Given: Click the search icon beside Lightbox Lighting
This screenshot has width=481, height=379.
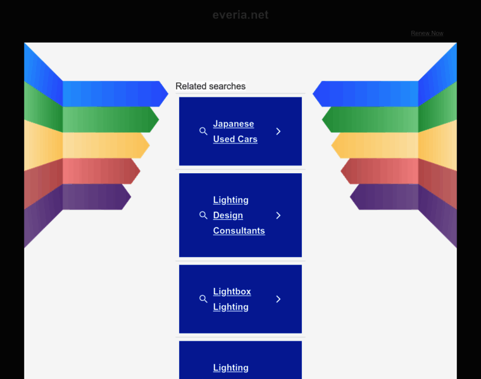Looking at the screenshot, I should click(x=203, y=299).
